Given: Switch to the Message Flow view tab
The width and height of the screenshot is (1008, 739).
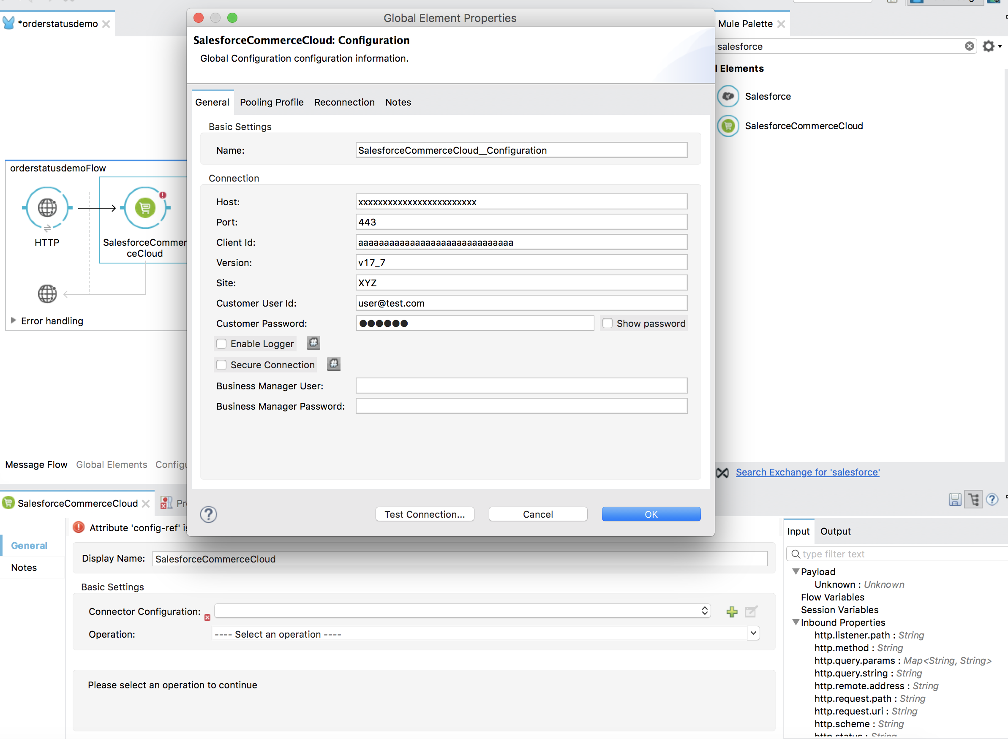Looking at the screenshot, I should [36, 465].
